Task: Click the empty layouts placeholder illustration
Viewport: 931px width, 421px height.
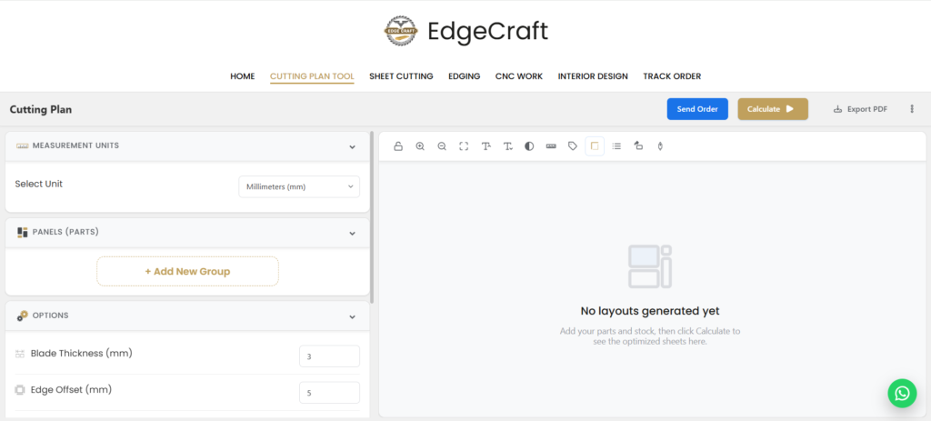Action: click(x=649, y=266)
